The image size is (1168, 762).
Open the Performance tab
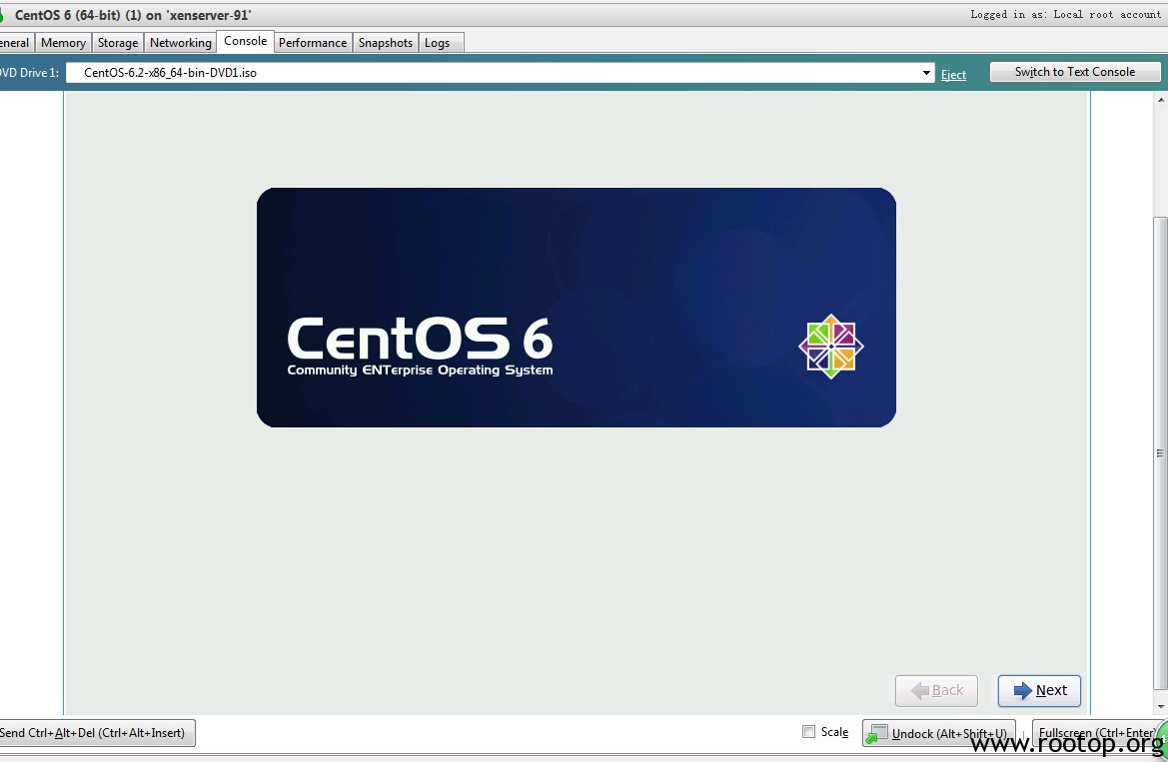pyautogui.click(x=313, y=43)
